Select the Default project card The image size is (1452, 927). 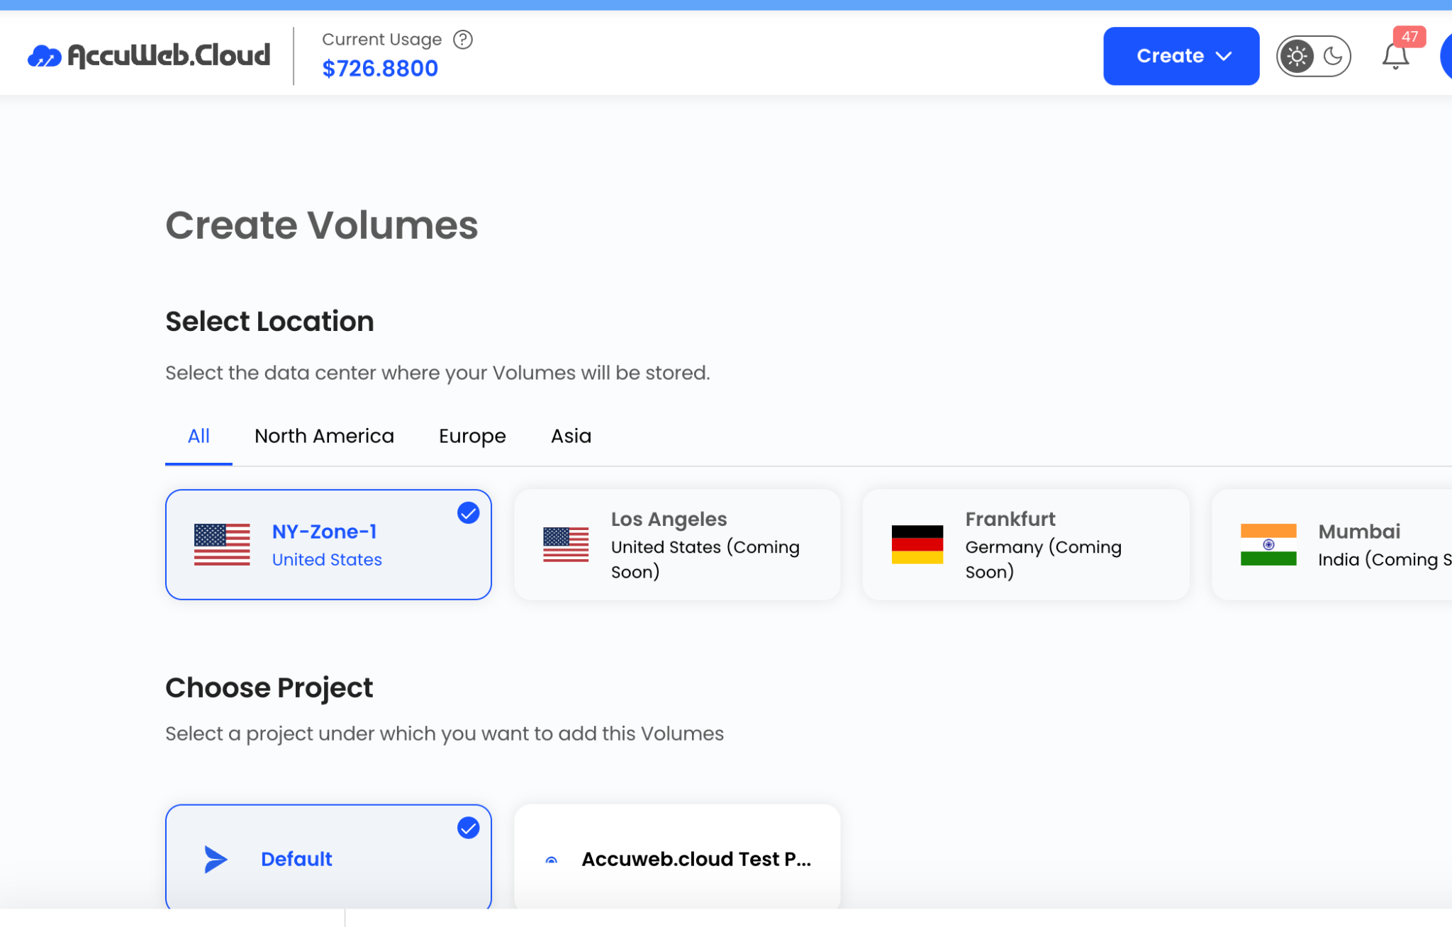pos(328,858)
